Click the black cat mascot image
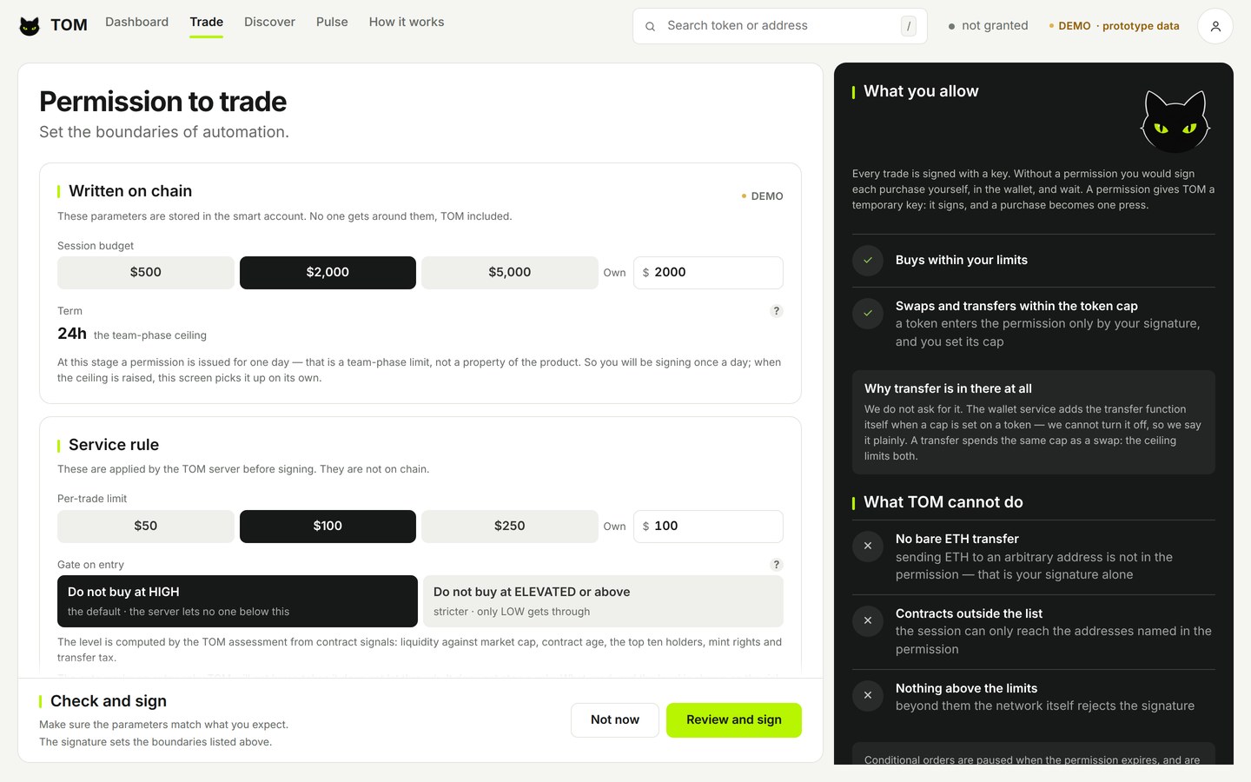This screenshot has width=1251, height=782. point(1175,122)
